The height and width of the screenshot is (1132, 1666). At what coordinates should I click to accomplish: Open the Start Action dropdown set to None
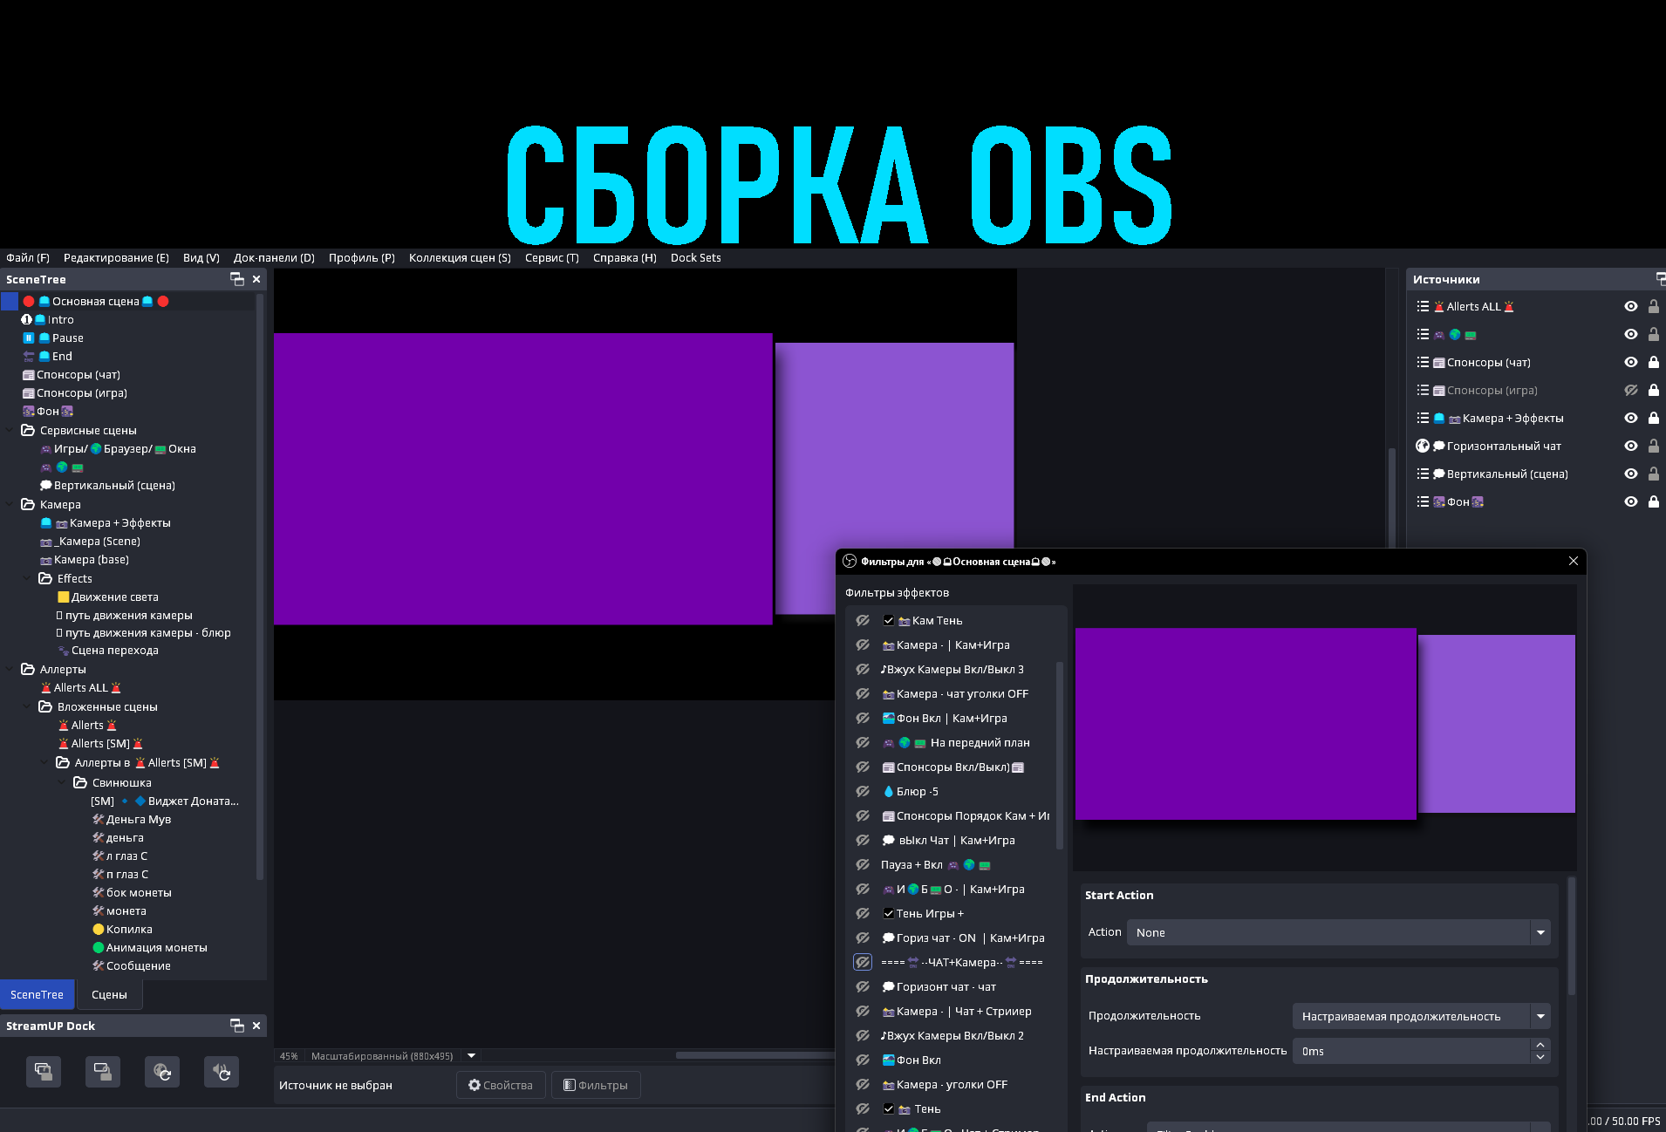pyautogui.click(x=1338, y=933)
